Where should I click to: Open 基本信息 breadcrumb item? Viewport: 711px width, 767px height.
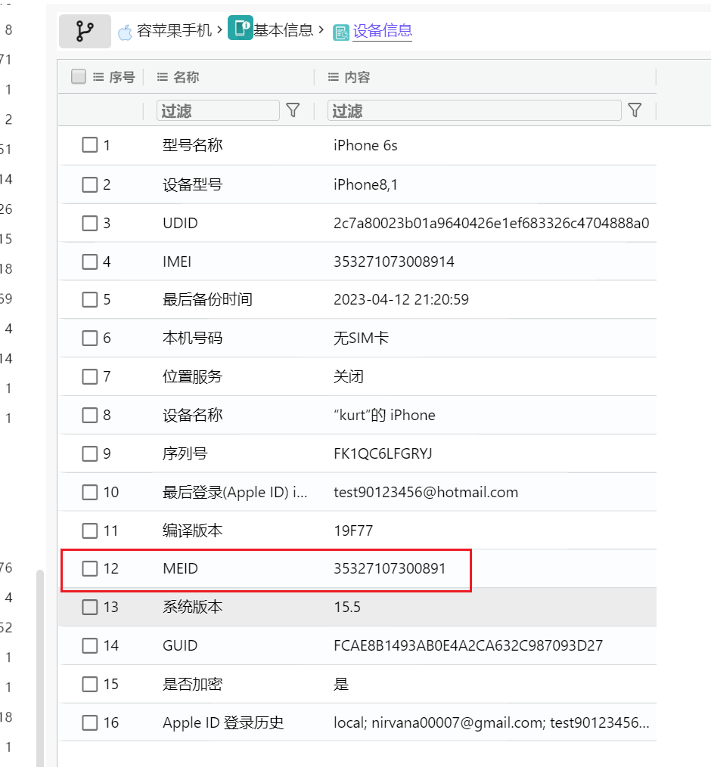283,31
